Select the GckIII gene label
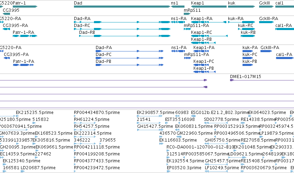 [264, 3]
